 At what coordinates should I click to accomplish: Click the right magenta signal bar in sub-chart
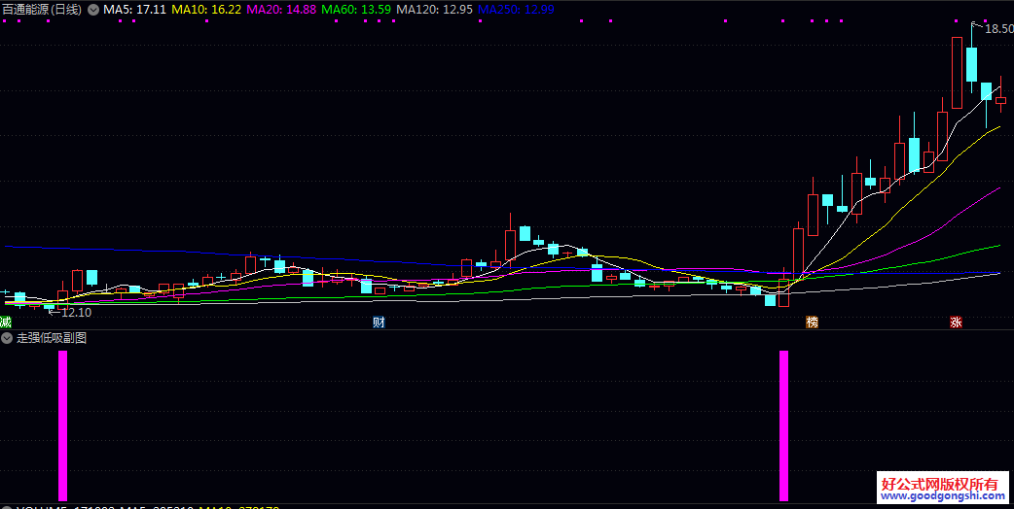783,425
